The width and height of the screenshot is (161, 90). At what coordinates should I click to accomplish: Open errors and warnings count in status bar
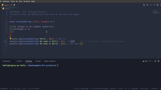coord(17,88)
